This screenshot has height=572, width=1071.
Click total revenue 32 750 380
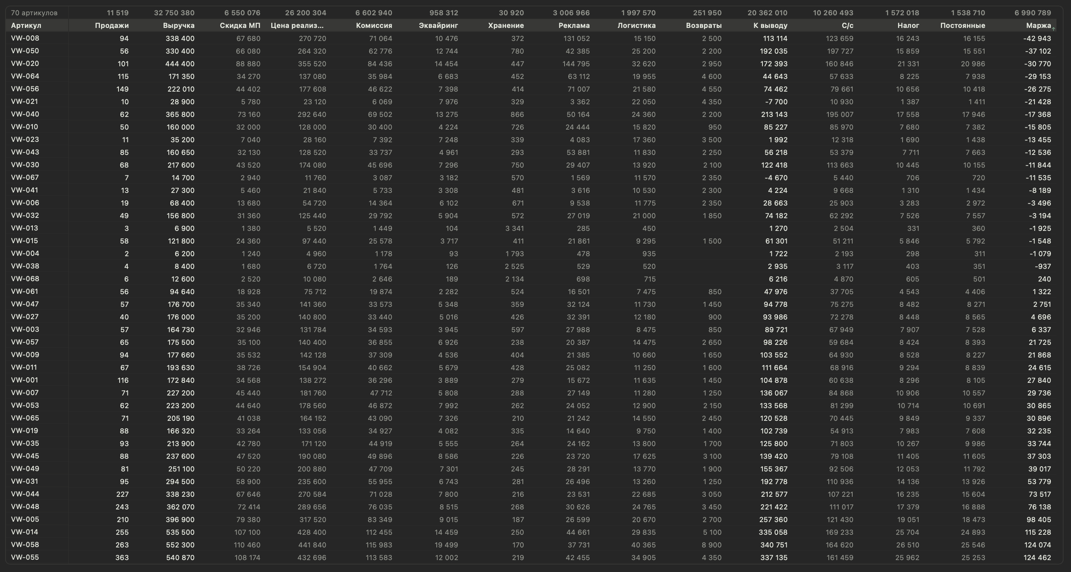pos(174,13)
